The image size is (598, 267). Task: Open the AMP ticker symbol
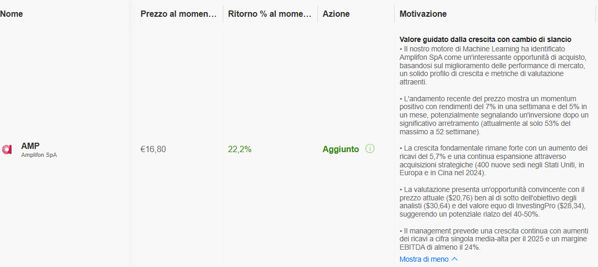click(30, 145)
